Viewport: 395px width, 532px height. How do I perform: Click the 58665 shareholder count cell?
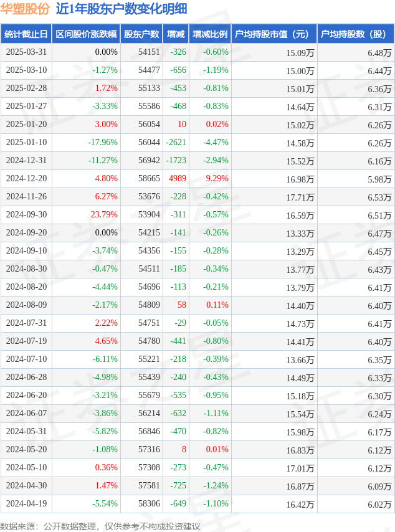click(x=149, y=178)
